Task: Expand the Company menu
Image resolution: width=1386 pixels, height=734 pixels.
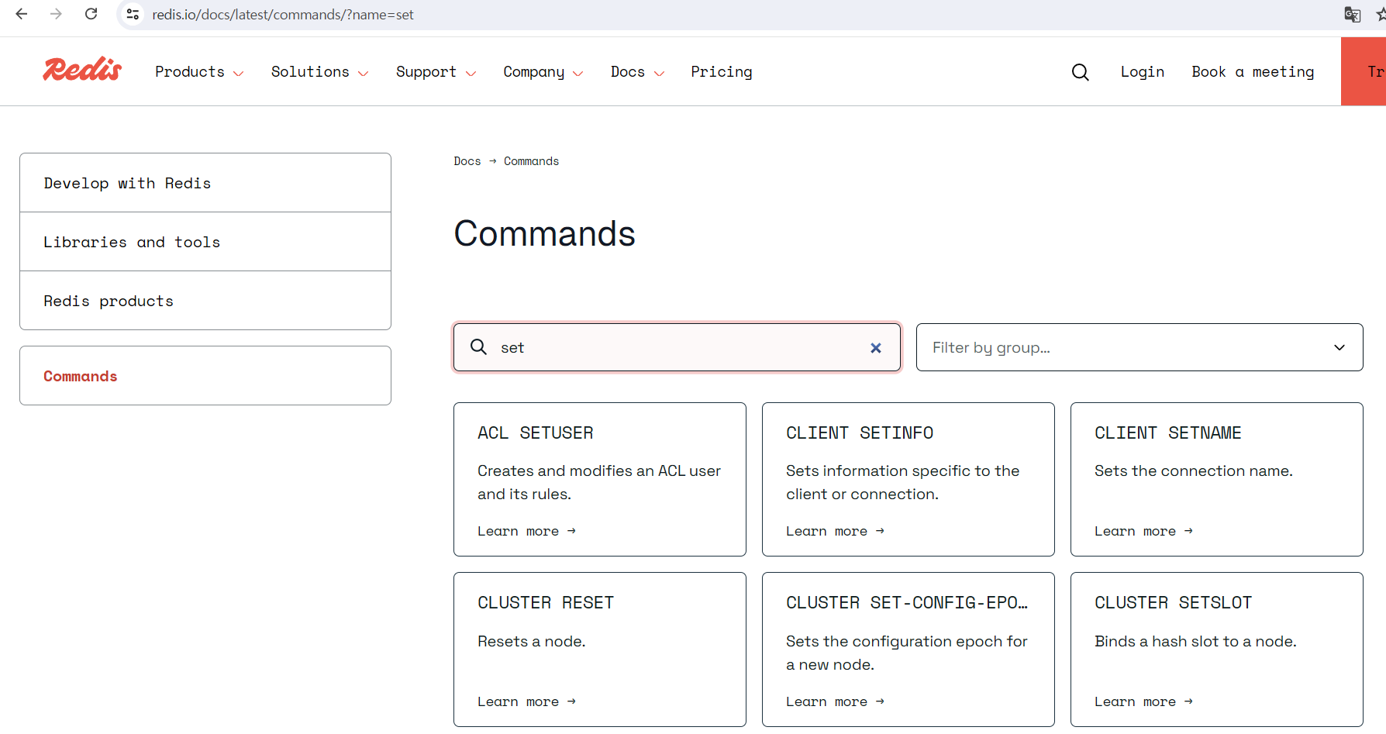Action: [543, 72]
